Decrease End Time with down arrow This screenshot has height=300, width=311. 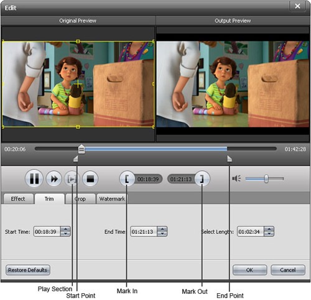pyautogui.click(x=162, y=234)
